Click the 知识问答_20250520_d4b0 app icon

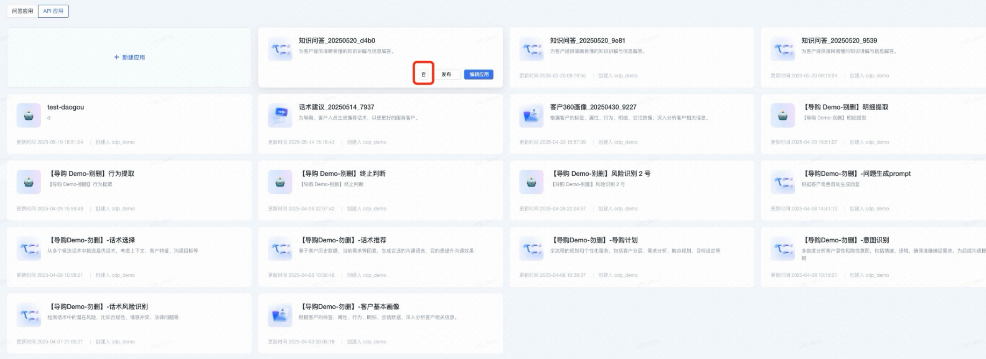click(280, 49)
